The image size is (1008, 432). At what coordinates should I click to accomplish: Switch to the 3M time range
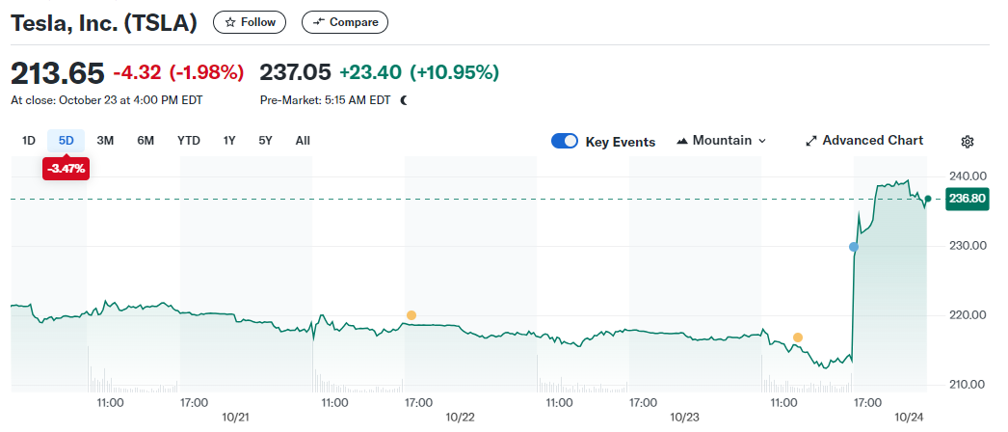click(105, 141)
